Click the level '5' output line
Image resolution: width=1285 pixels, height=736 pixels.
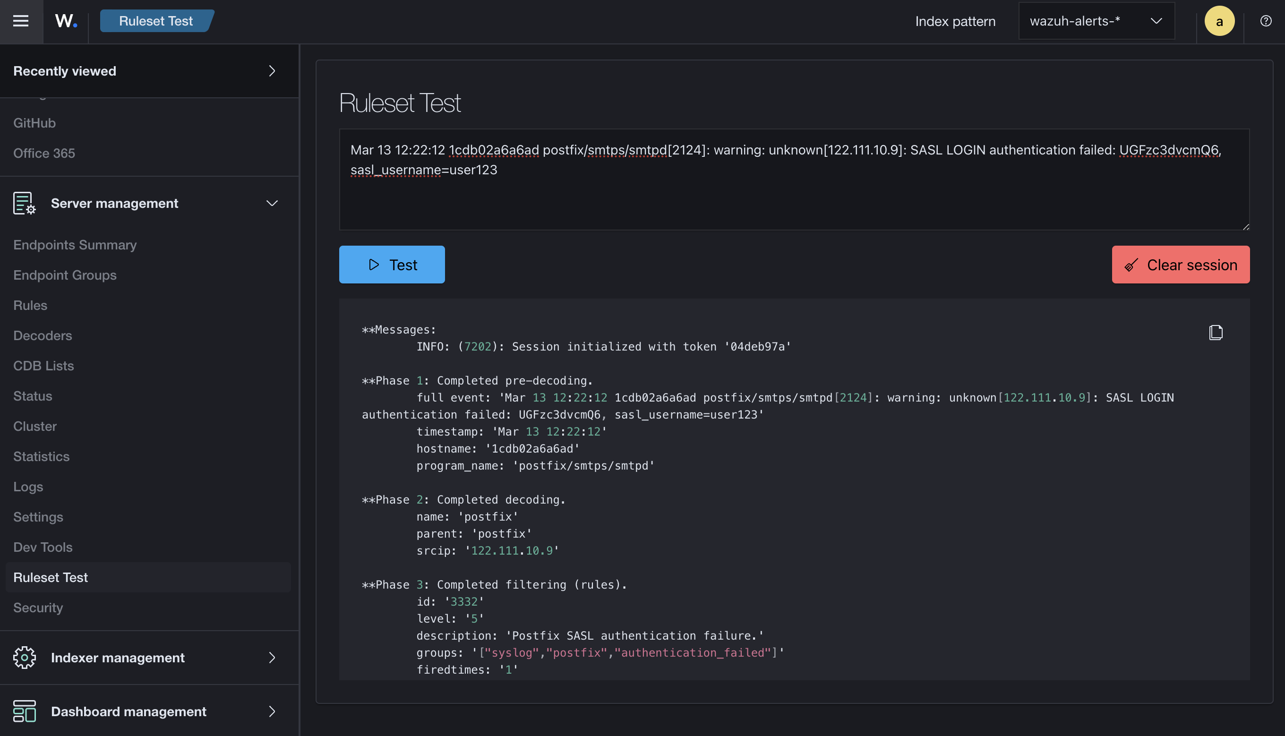click(x=450, y=619)
